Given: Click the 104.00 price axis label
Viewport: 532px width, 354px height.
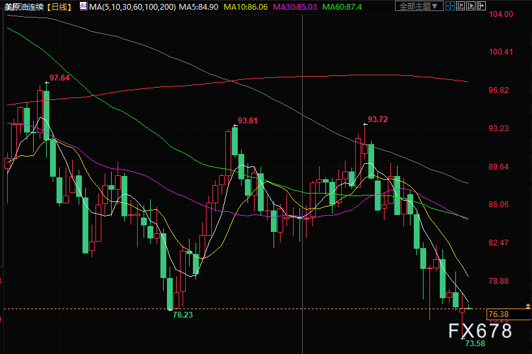Looking at the screenshot, I should tap(501, 14).
